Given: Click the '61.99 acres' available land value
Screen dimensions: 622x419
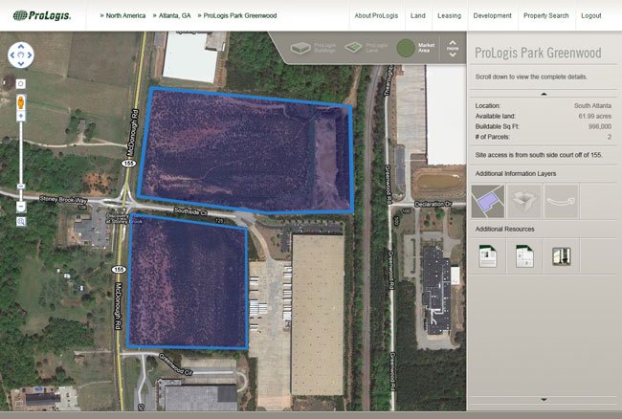Looking at the screenshot, I should (x=594, y=116).
